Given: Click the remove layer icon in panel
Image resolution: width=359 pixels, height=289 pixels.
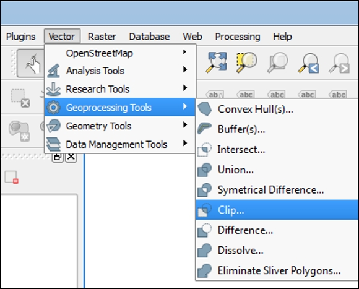Looking at the screenshot, I should coord(11,177).
